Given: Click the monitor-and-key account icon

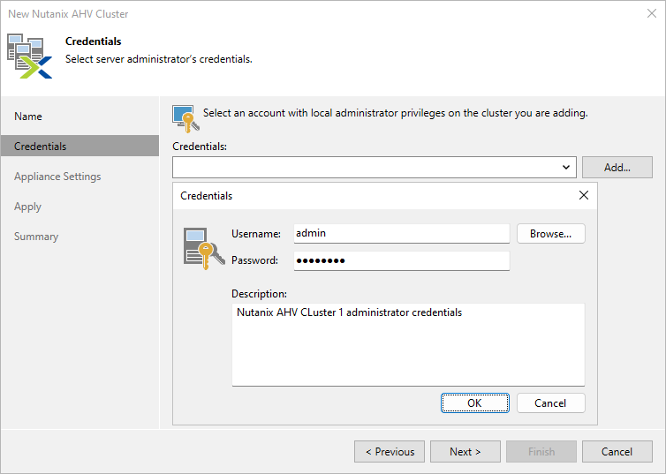Looking at the screenshot, I should pyautogui.click(x=184, y=118).
